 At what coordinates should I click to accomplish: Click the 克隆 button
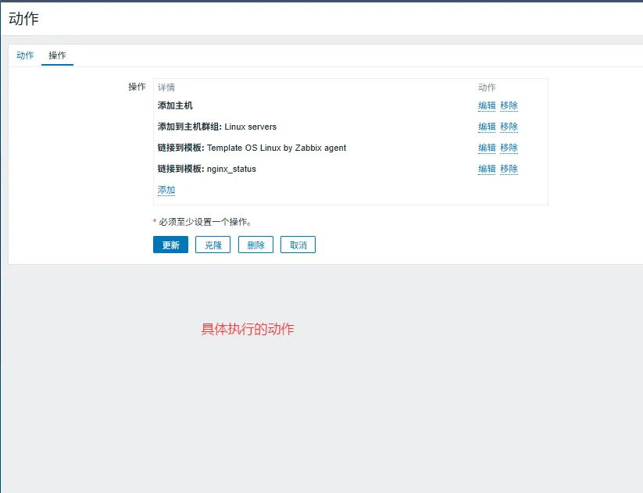pos(213,245)
